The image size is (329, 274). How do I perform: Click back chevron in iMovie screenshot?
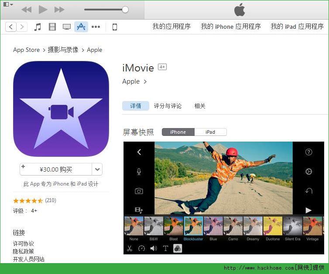(139, 152)
